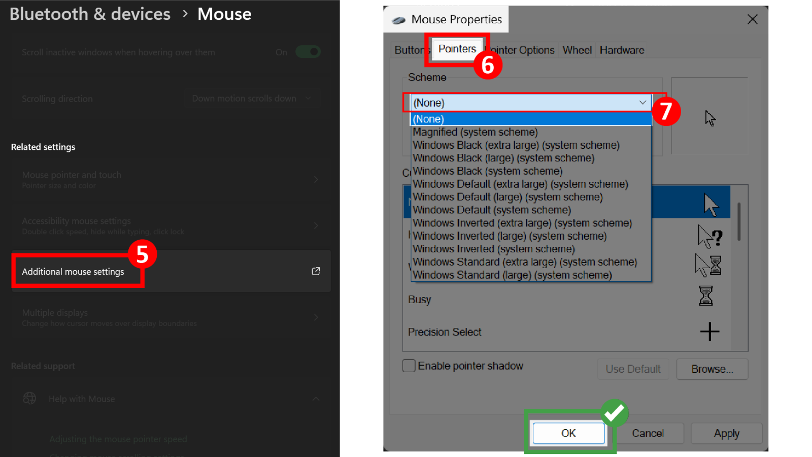Click the globe icon beside Help with Mouse

(29, 399)
